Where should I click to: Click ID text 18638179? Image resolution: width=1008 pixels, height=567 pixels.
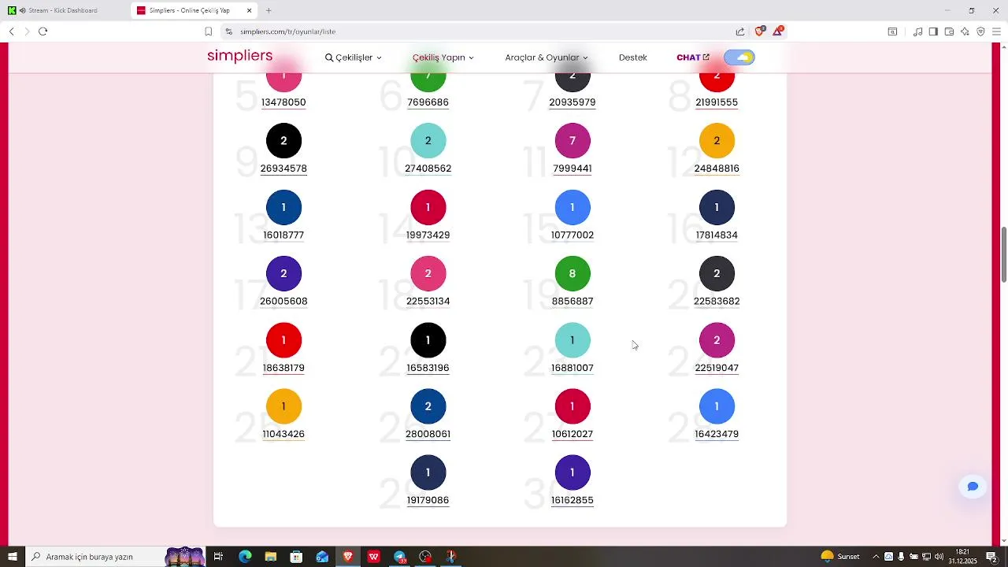coord(283,368)
